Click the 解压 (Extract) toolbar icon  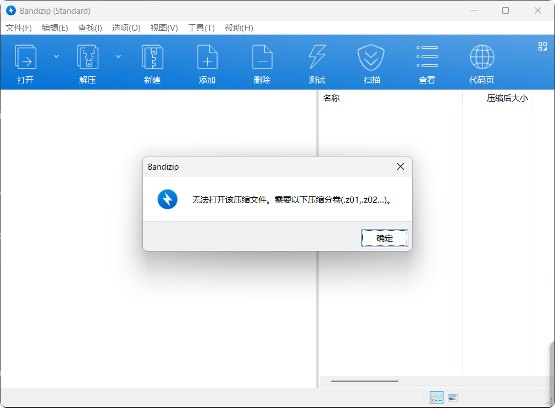tap(87, 62)
